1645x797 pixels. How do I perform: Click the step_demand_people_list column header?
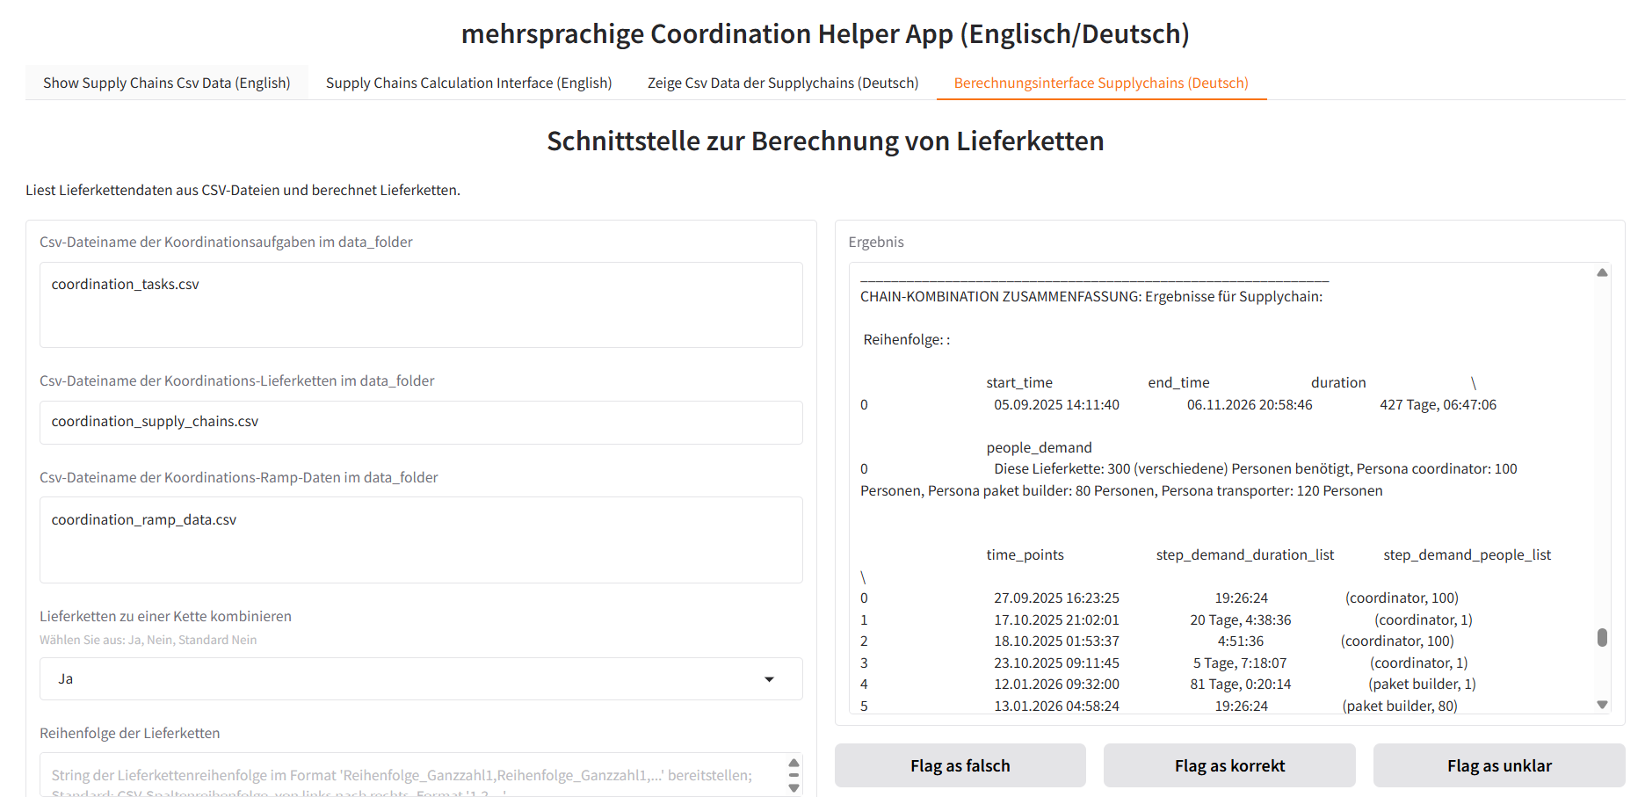point(1467,554)
